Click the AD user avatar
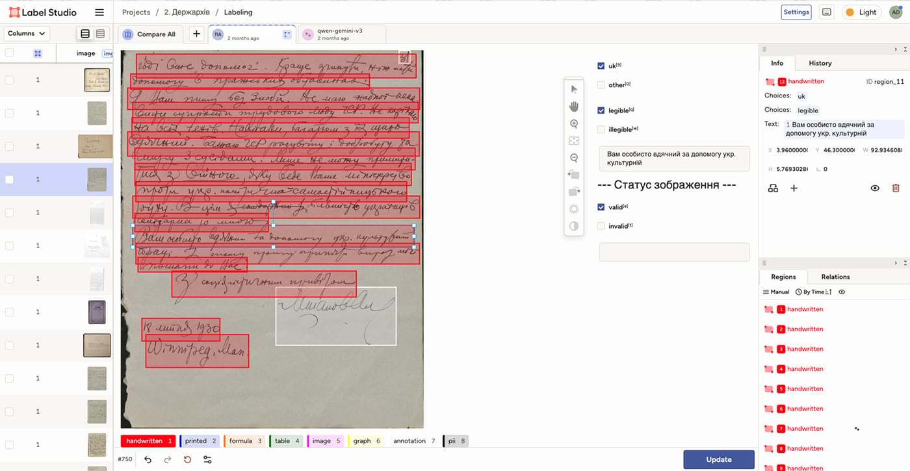Viewport: 910px width, 471px height. 895,12
